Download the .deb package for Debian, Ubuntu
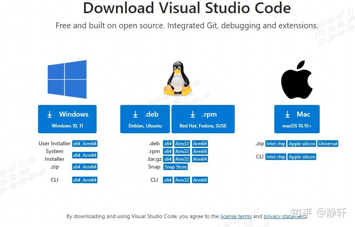 click(145, 119)
